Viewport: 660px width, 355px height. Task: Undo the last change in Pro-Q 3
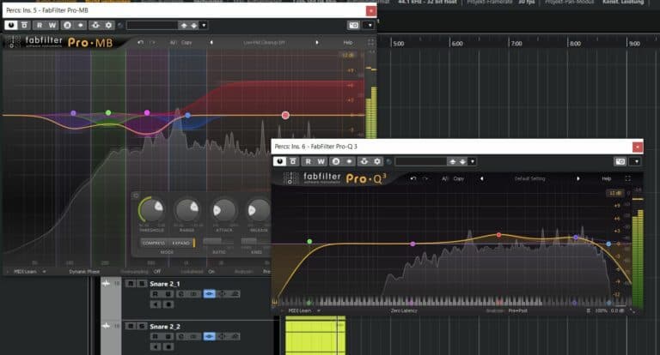[x=413, y=178]
